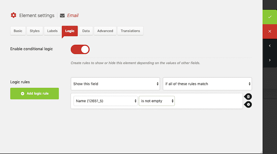The image size is (277, 154).
Task: Switch to the Labels tab
Action: point(52,31)
